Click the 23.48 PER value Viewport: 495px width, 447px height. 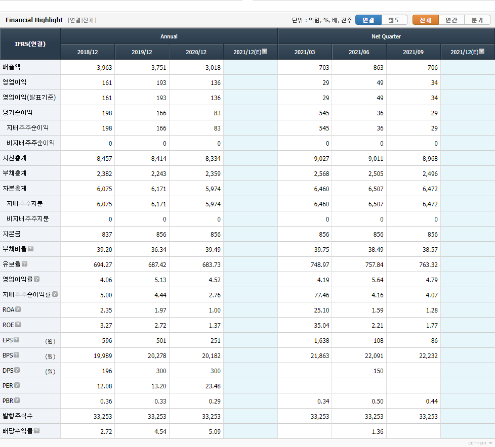pos(213,386)
